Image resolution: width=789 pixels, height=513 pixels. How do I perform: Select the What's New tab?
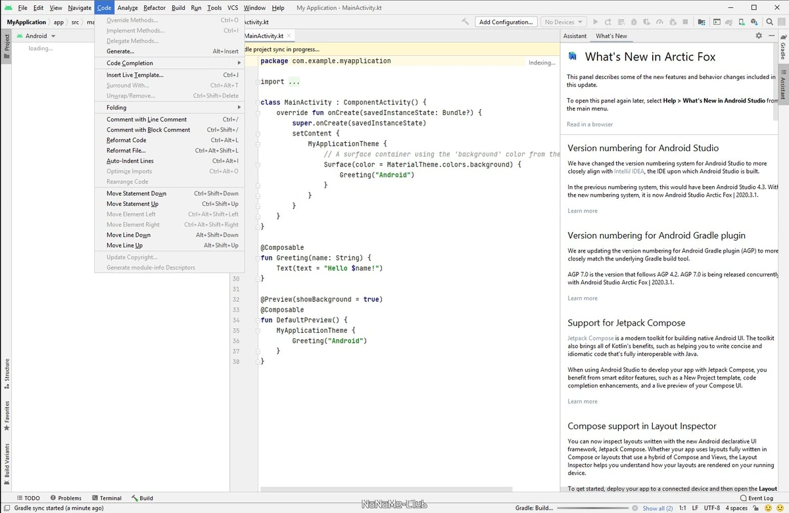[611, 36]
